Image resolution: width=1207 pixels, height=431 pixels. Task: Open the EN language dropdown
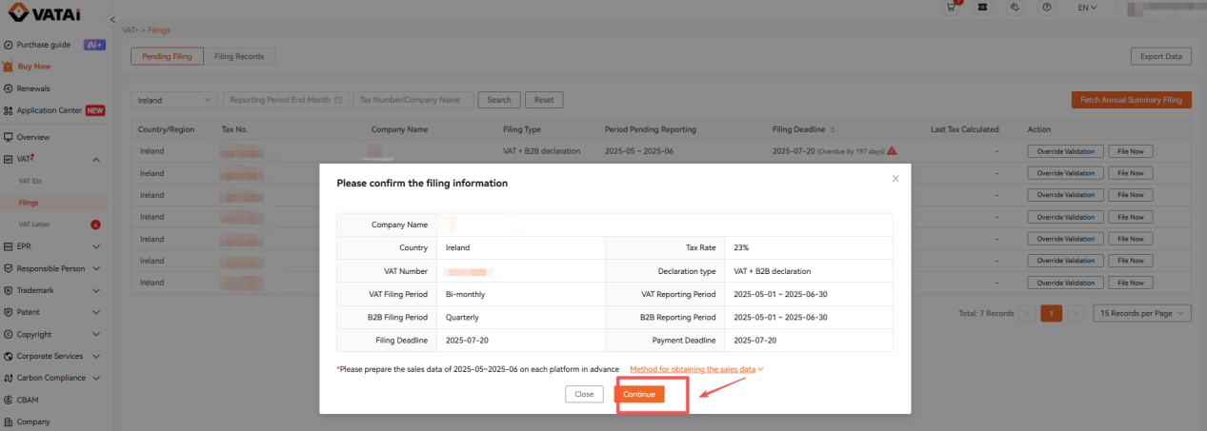point(1087,8)
